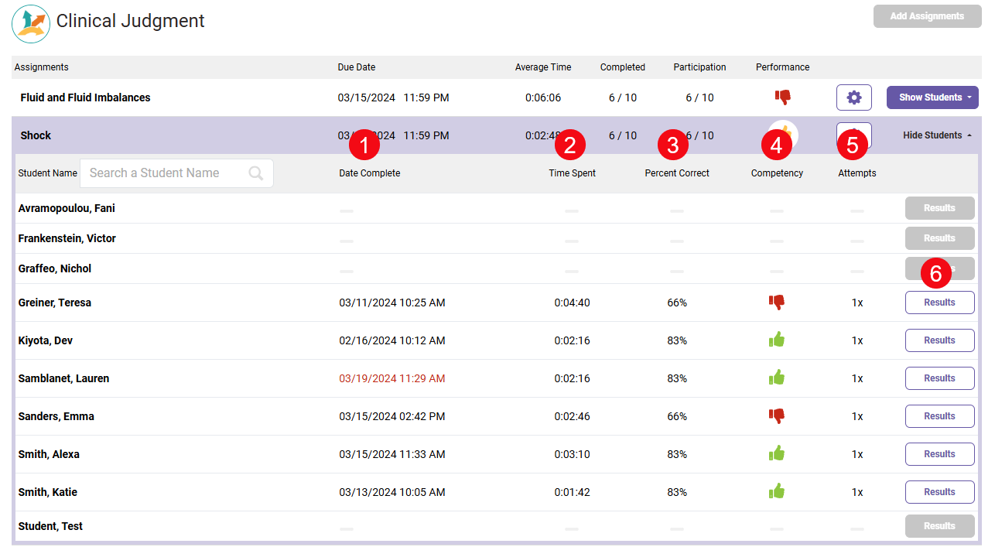Click the red numbered marker labeled 4 over Competency

click(777, 145)
